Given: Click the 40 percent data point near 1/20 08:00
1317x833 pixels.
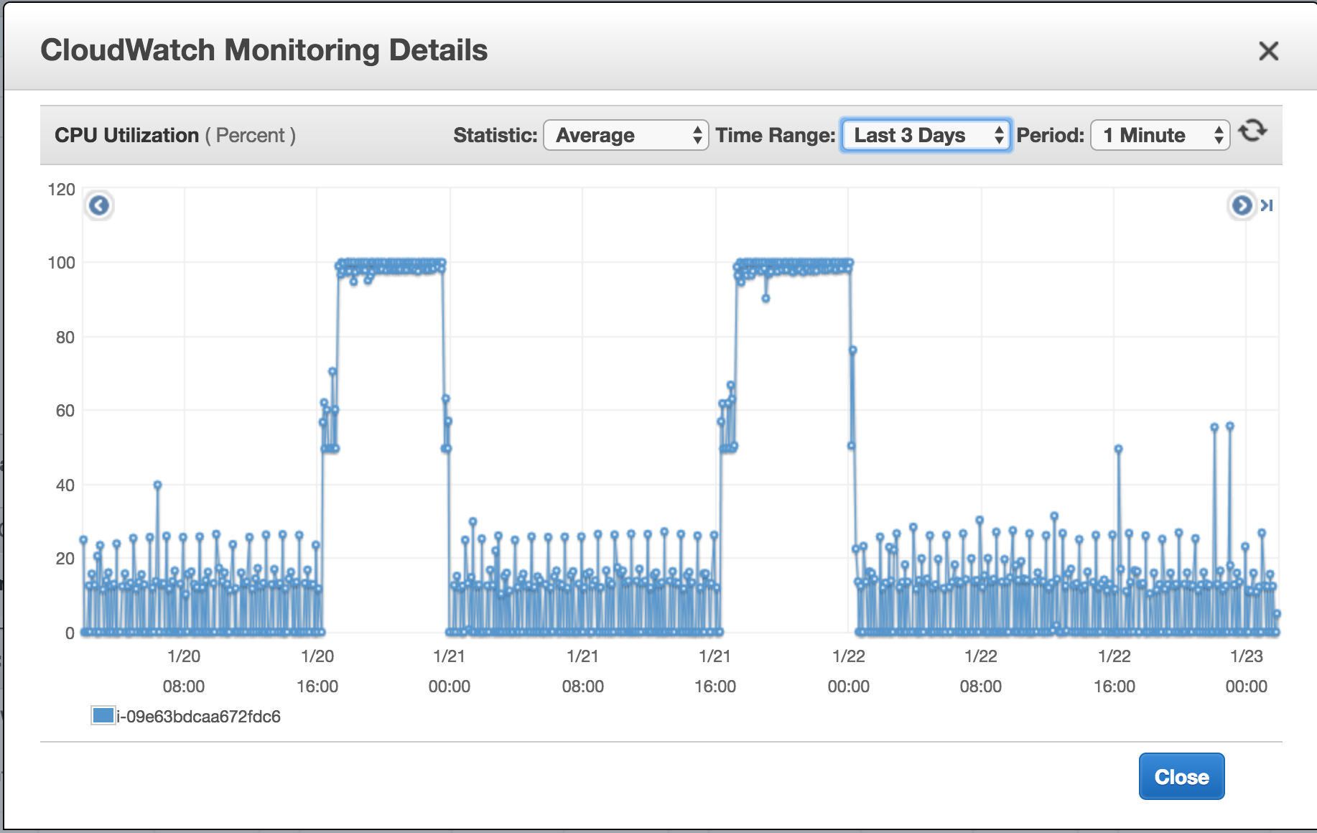Looking at the screenshot, I should [157, 485].
